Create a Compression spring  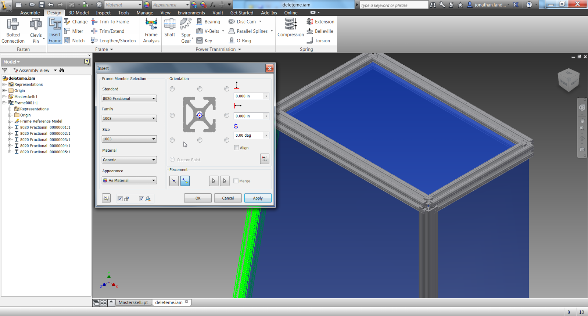(x=291, y=28)
